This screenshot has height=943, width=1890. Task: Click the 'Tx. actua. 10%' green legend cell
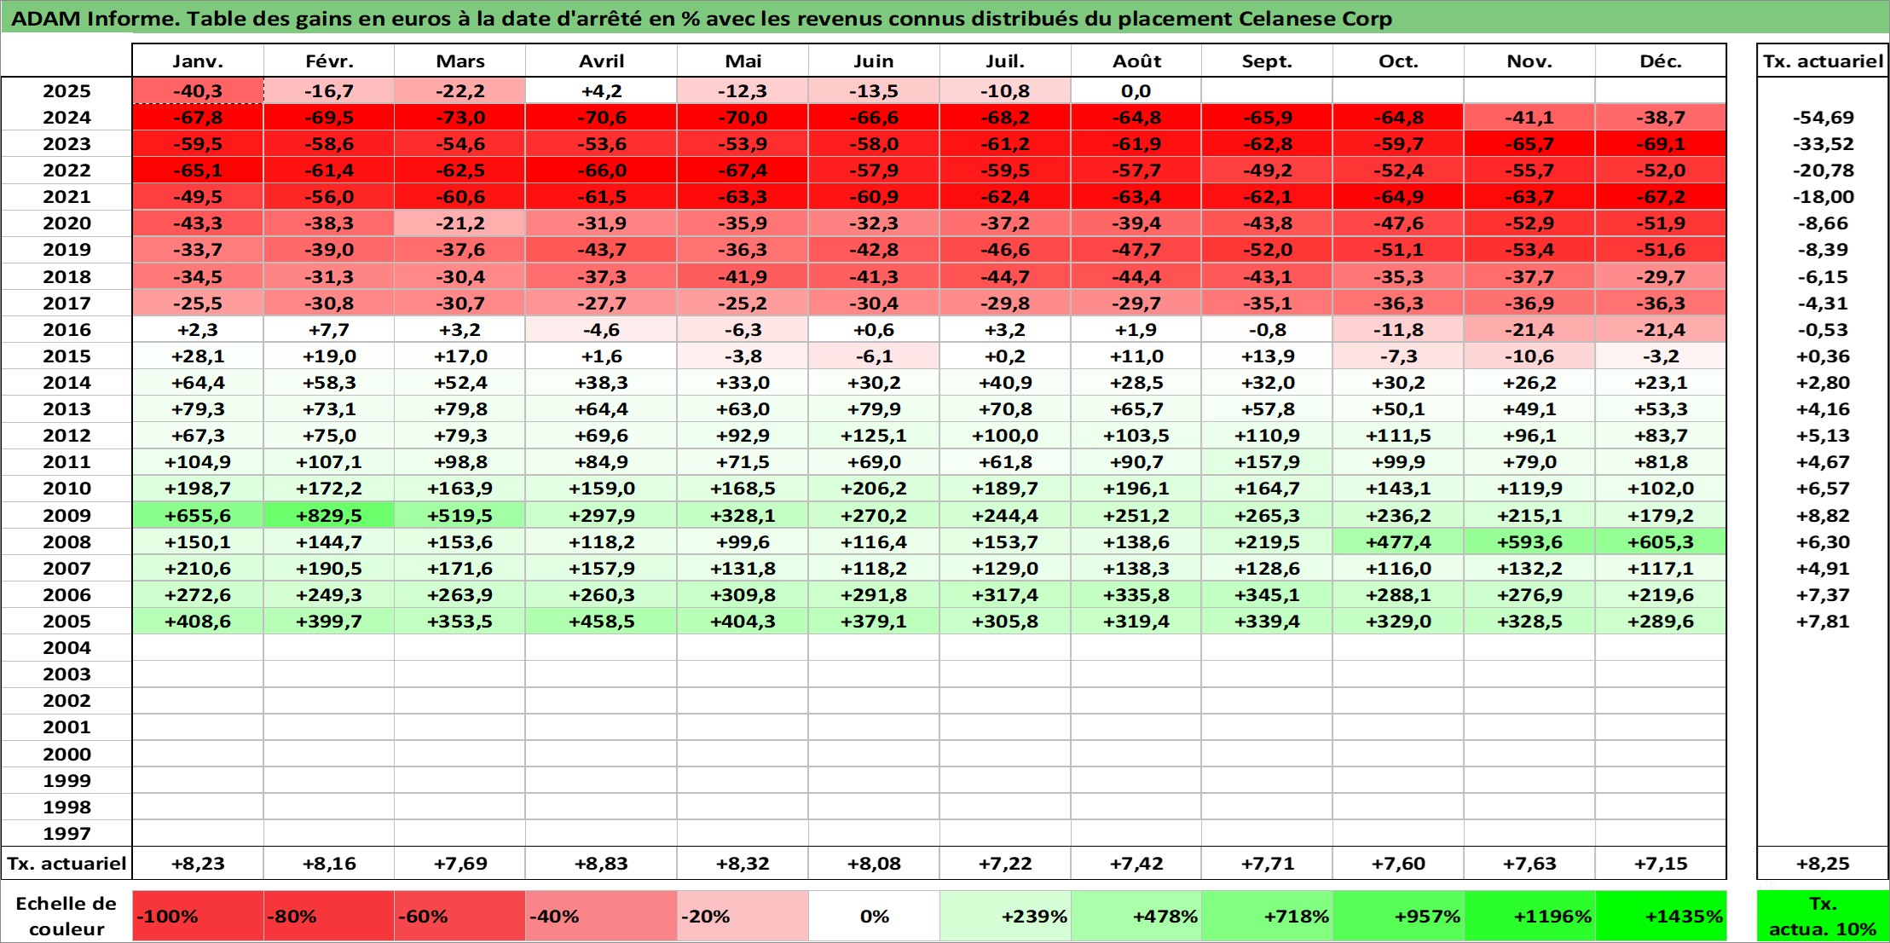tap(1823, 916)
